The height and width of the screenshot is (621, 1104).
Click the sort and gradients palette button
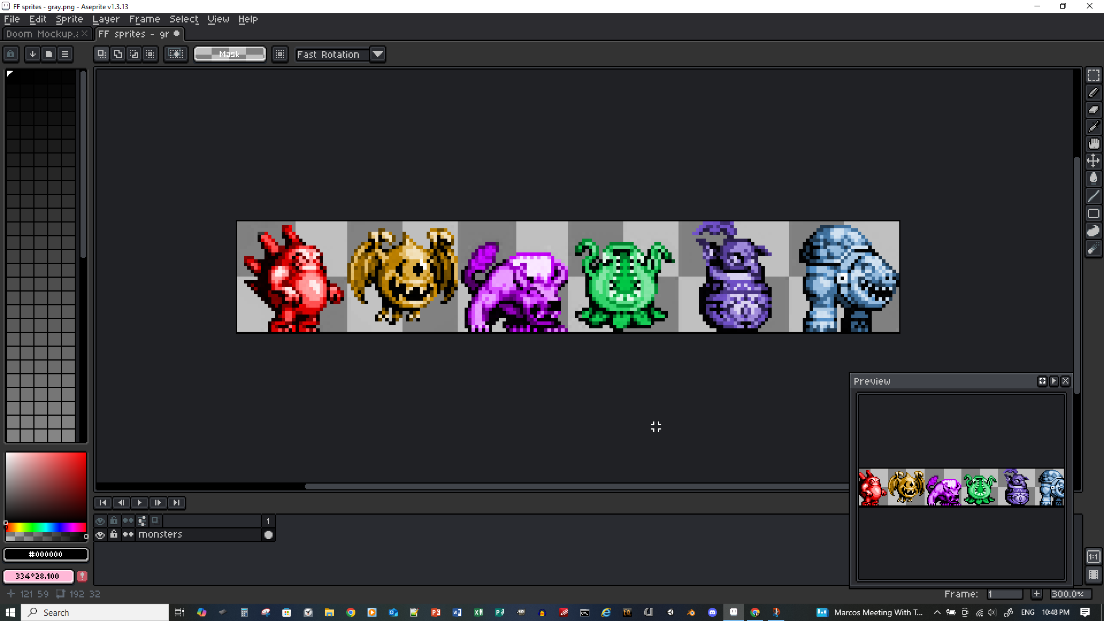point(33,54)
